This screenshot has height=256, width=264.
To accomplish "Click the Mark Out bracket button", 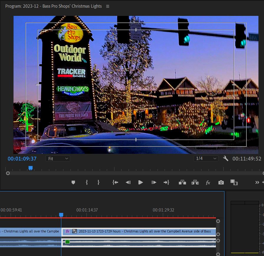I will 99,182.
